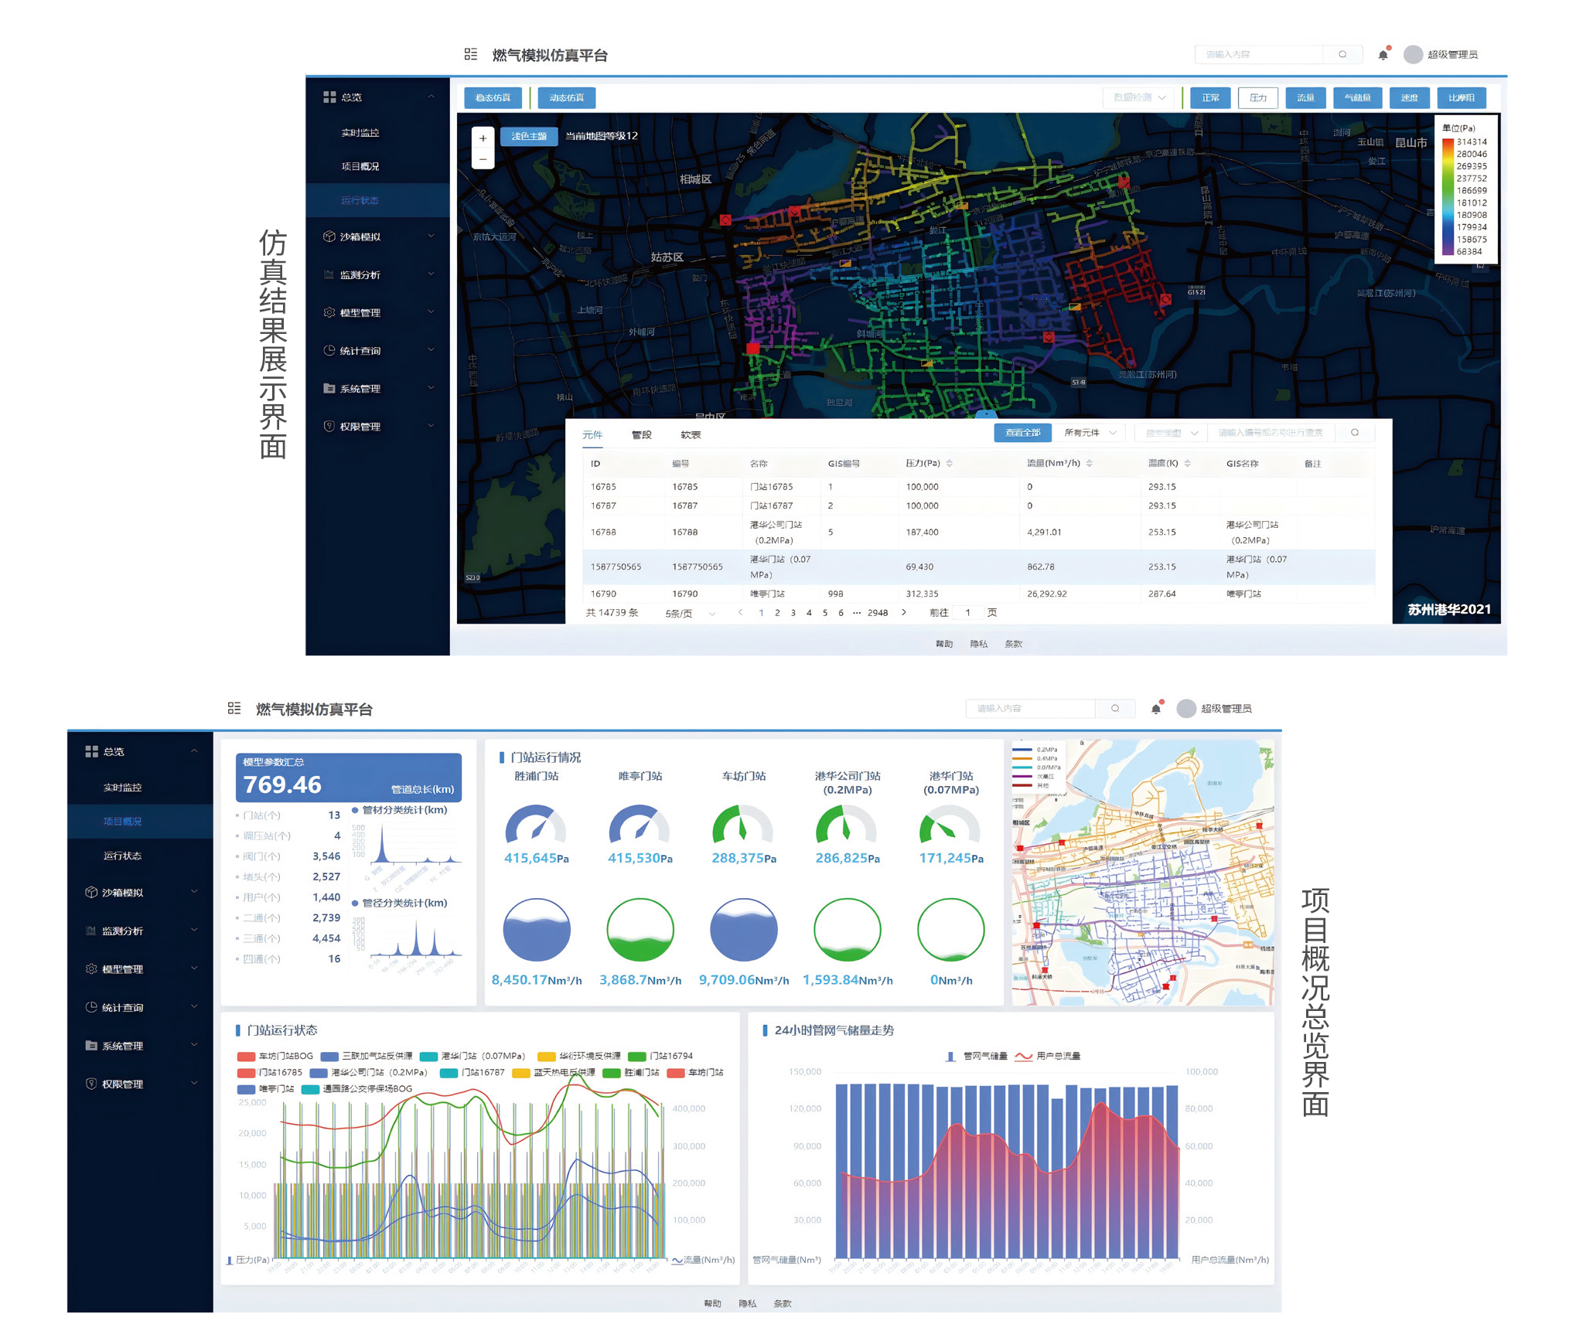Open the 所有元件 filter dropdown
The width and height of the screenshot is (1593, 1324).
(1090, 433)
